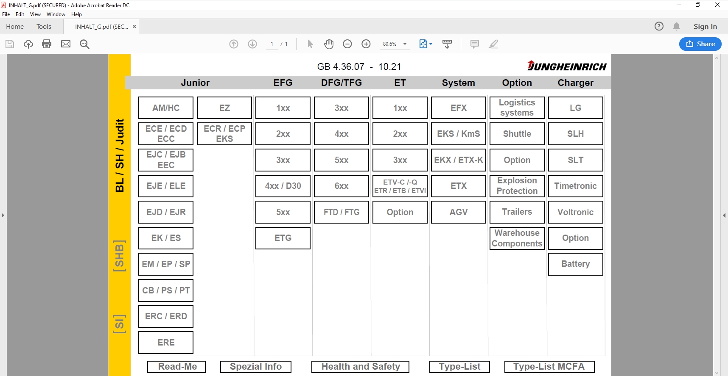The height and width of the screenshot is (376, 728).
Task: Open the Read-Me button
Action: [x=176, y=367]
